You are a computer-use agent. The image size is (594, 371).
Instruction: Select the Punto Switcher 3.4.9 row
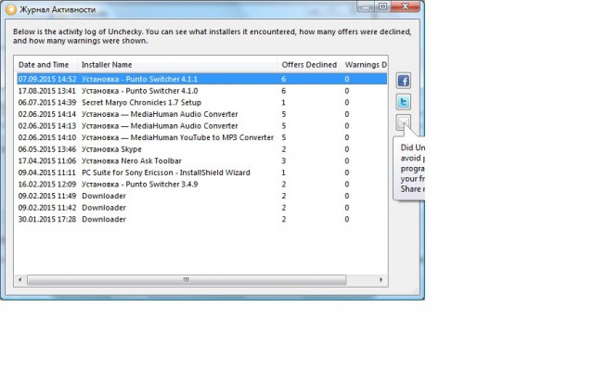[x=202, y=185]
